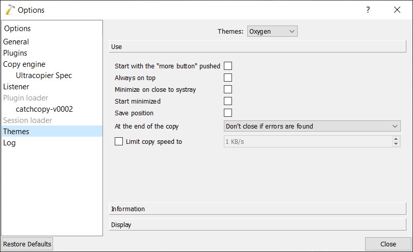Open the Themes dropdown showing Oxygen
This screenshot has height=252, width=413.
[272, 31]
